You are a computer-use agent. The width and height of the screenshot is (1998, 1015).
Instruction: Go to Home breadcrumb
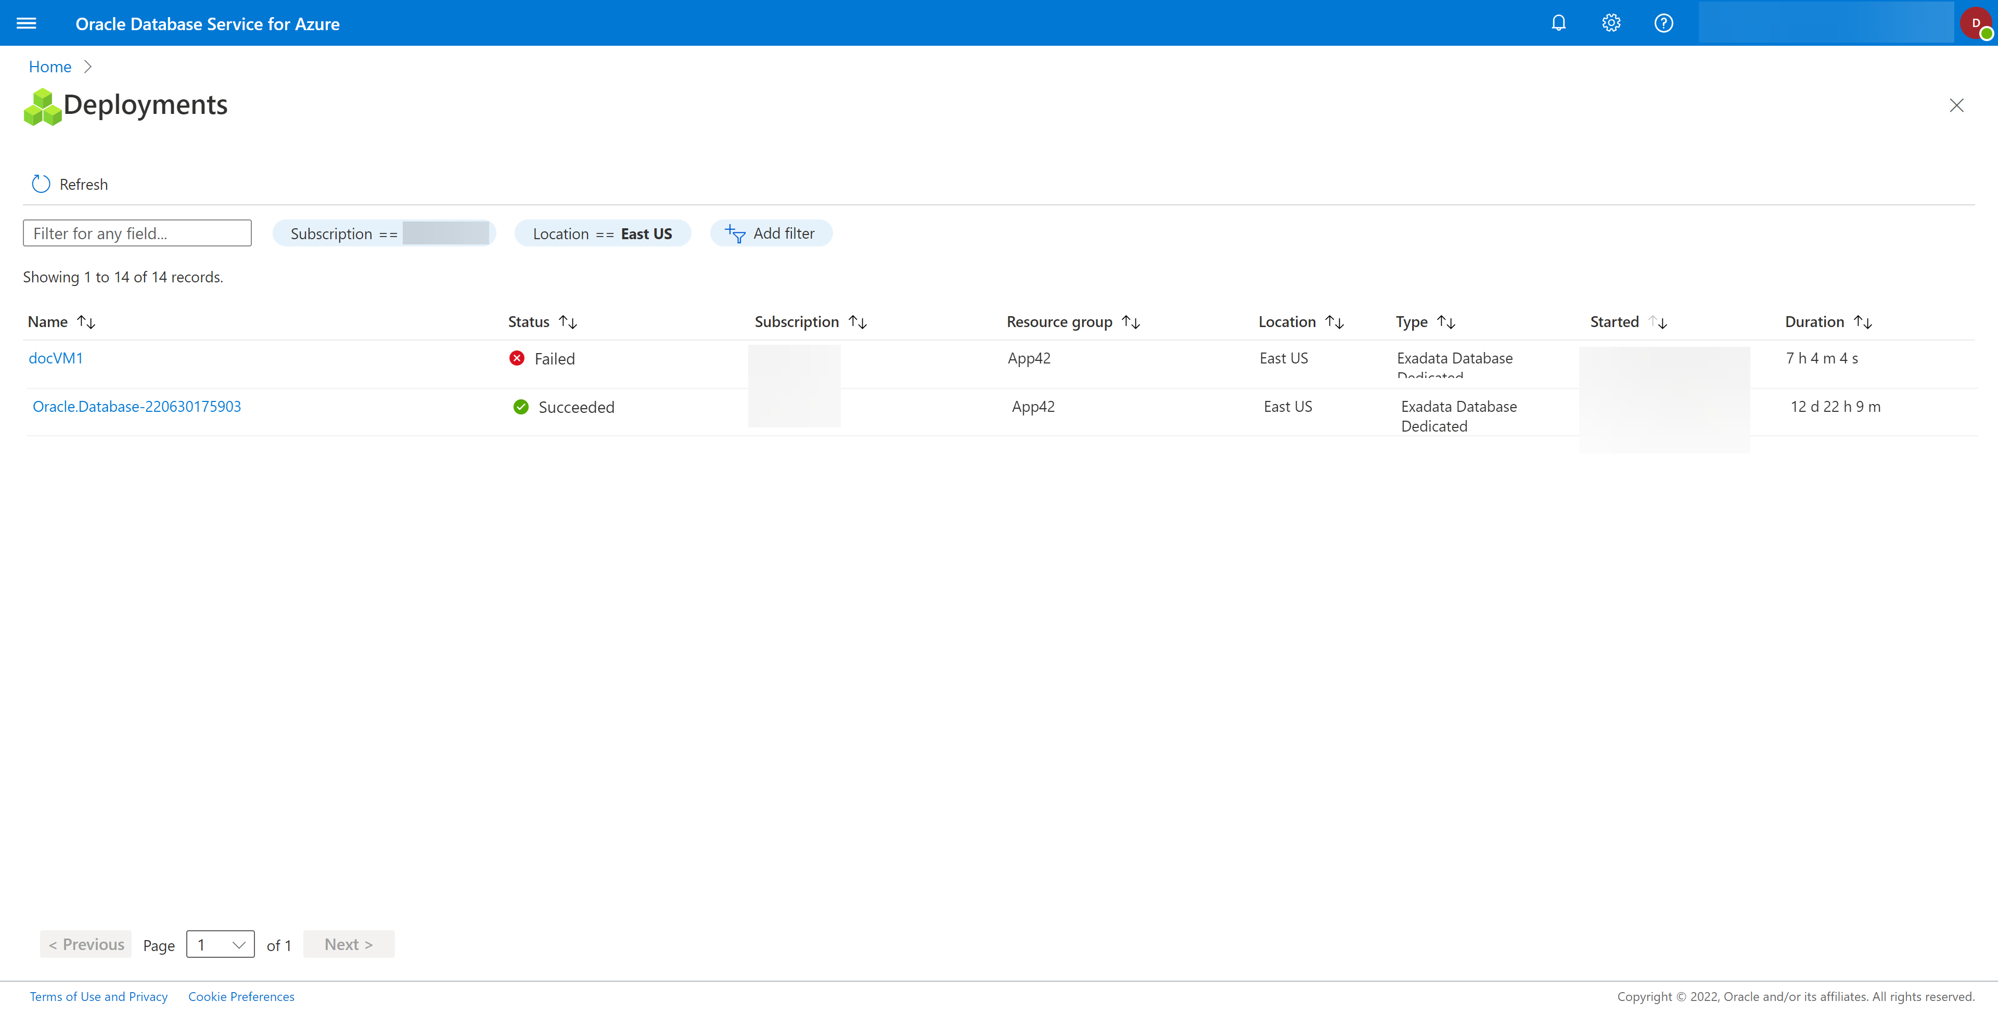[x=49, y=67]
